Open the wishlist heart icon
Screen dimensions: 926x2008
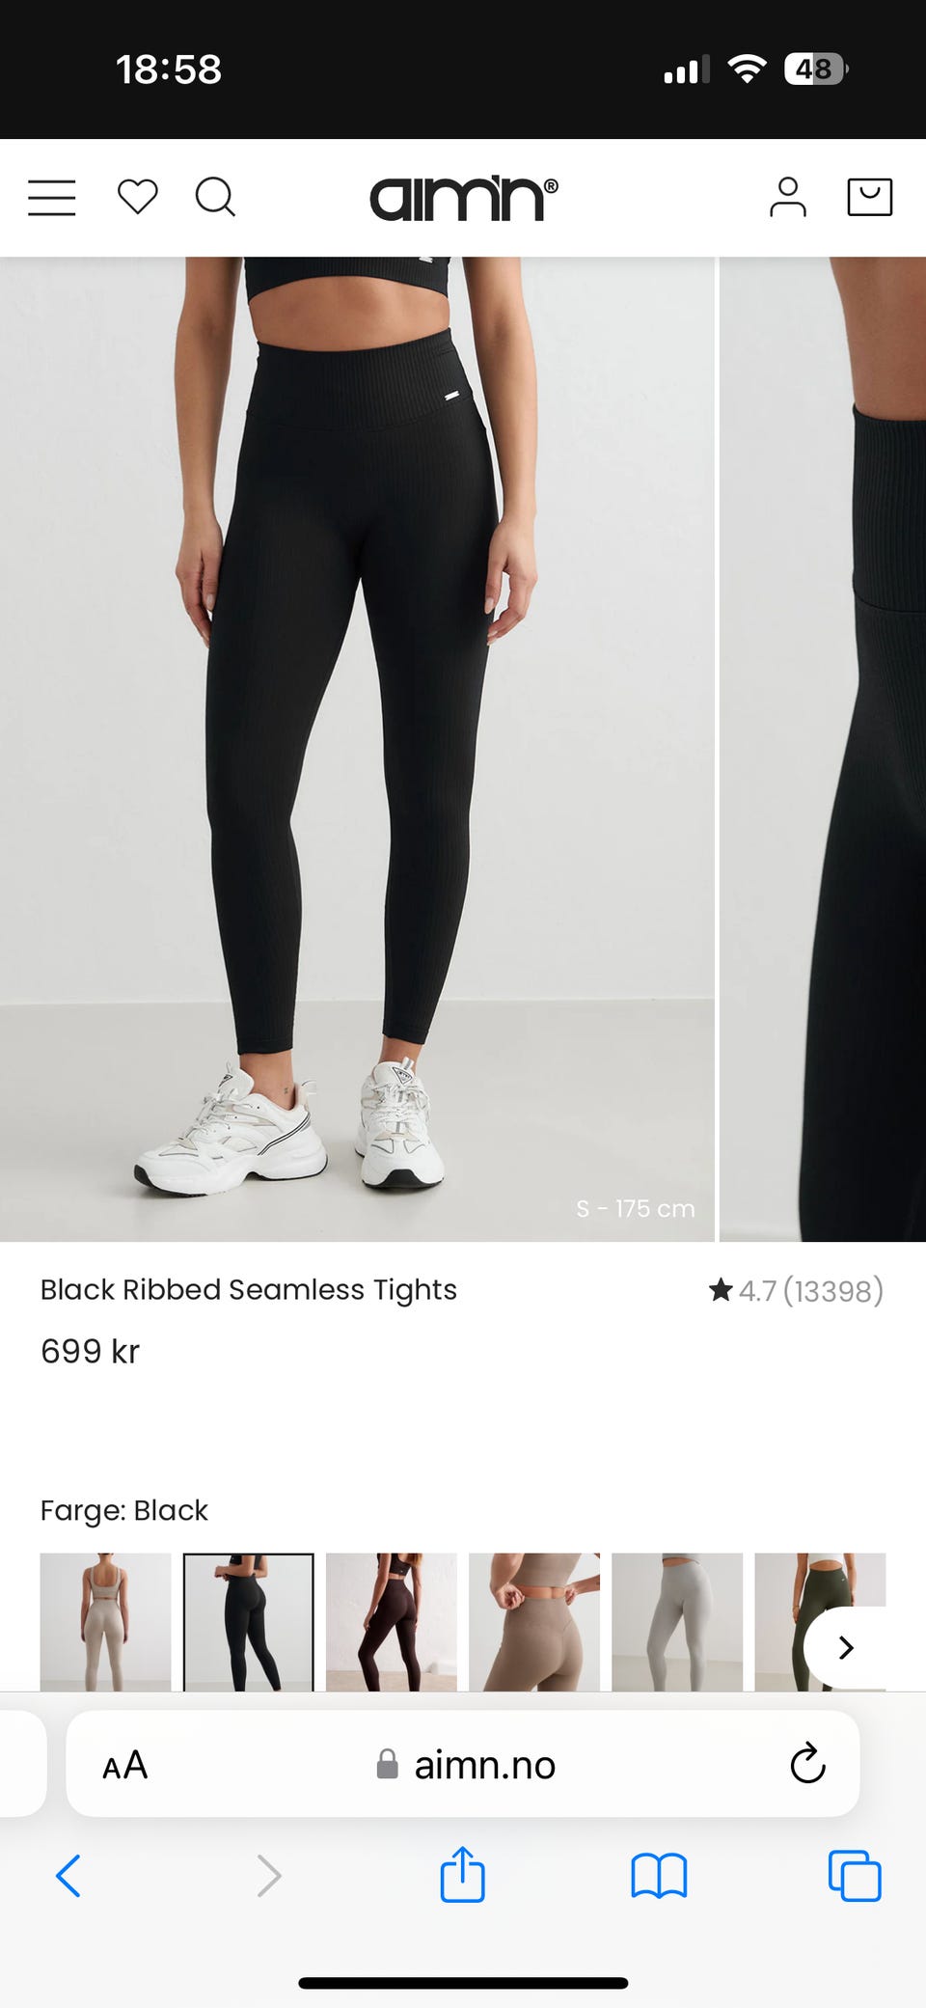click(137, 197)
